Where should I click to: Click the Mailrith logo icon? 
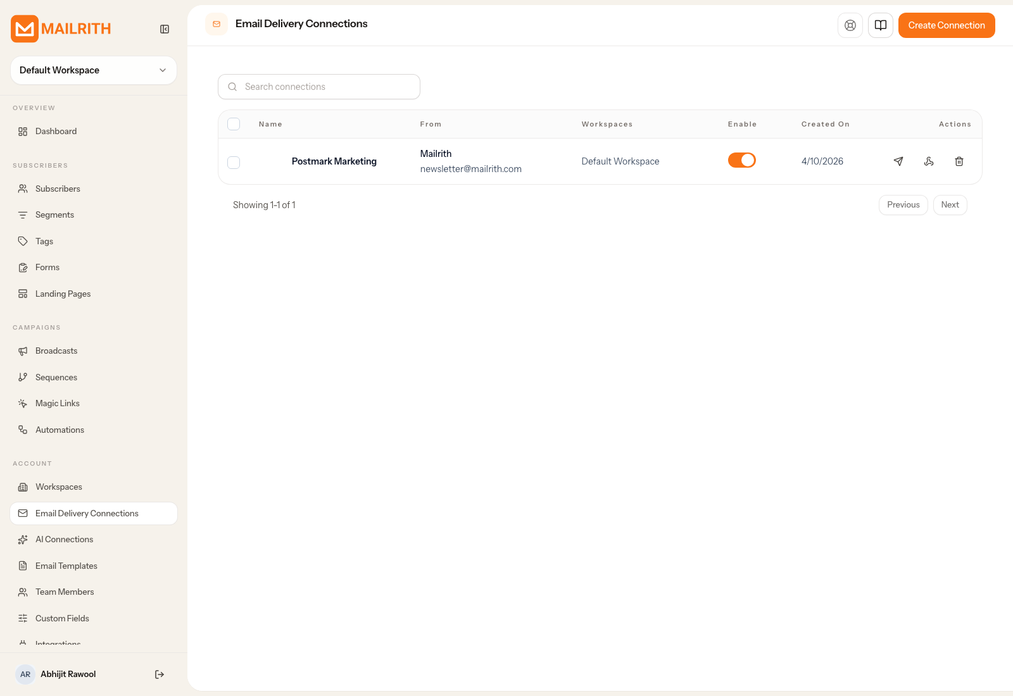[x=25, y=28]
